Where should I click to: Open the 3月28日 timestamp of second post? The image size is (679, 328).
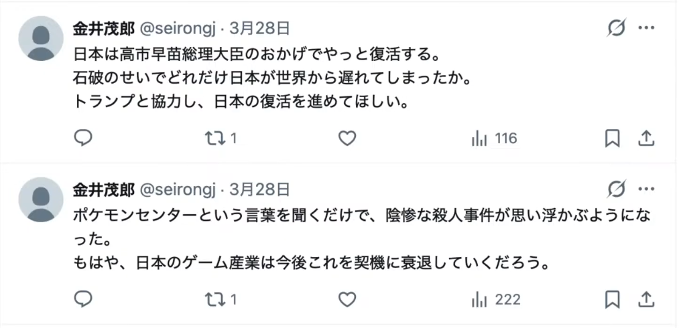coord(259,189)
